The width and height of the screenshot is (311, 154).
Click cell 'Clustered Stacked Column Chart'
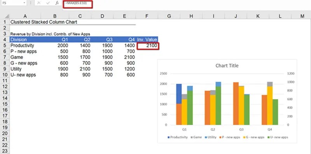44,22
